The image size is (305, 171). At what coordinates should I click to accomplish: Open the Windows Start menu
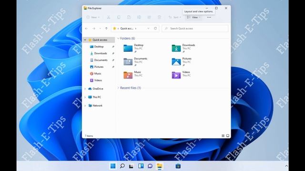pyautogui.click(x=113, y=166)
